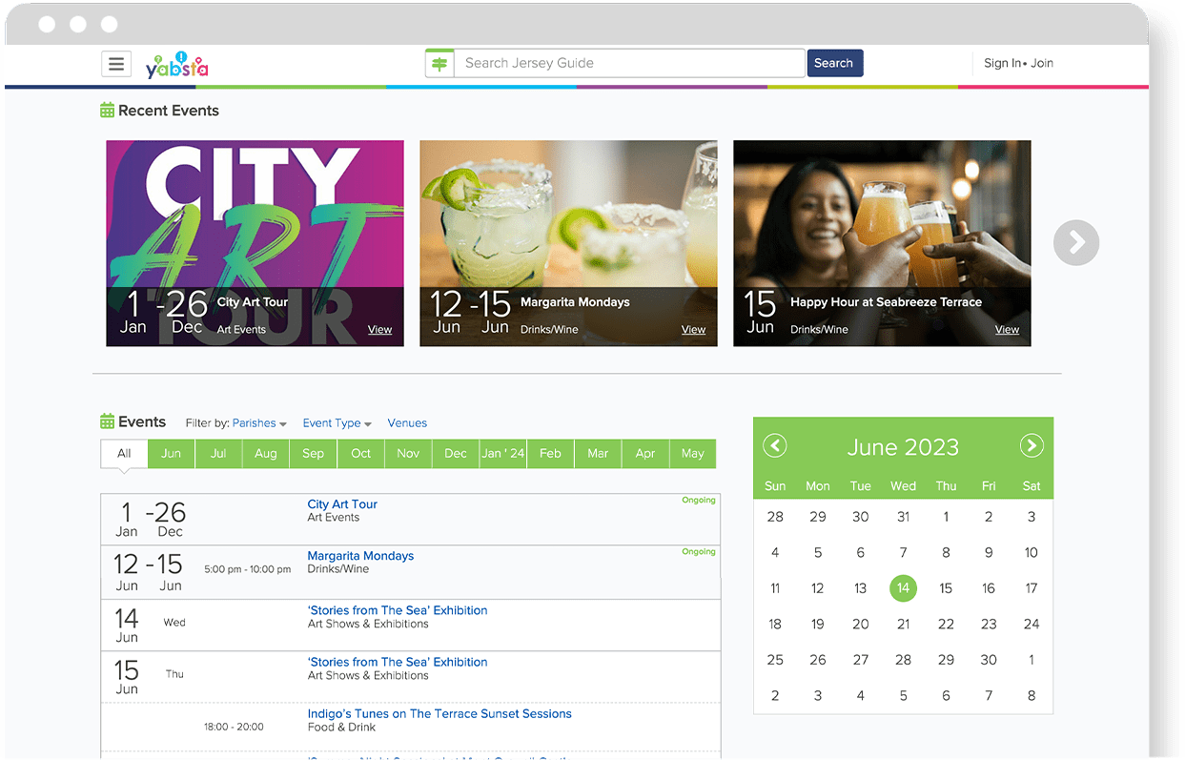The height and width of the screenshot is (760, 1185).
Task: Click the Yabsta logo
Action: coord(176,65)
